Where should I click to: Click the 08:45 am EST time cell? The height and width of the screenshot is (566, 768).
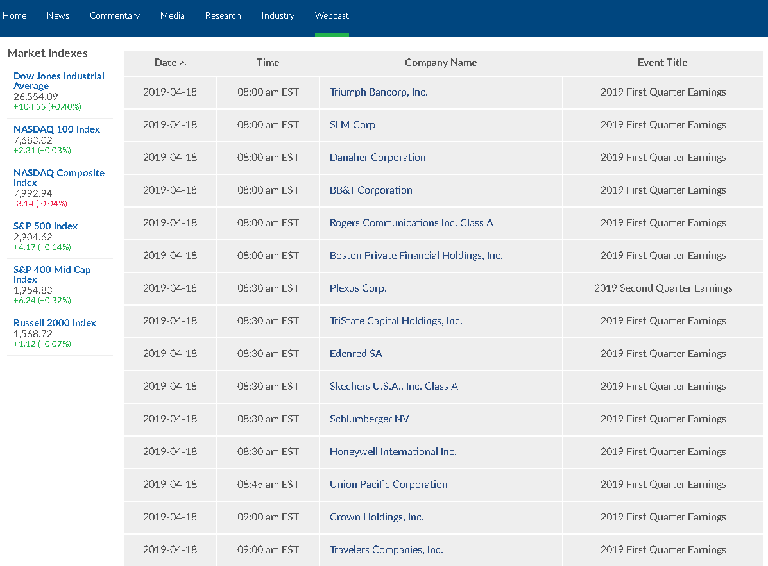tap(268, 485)
